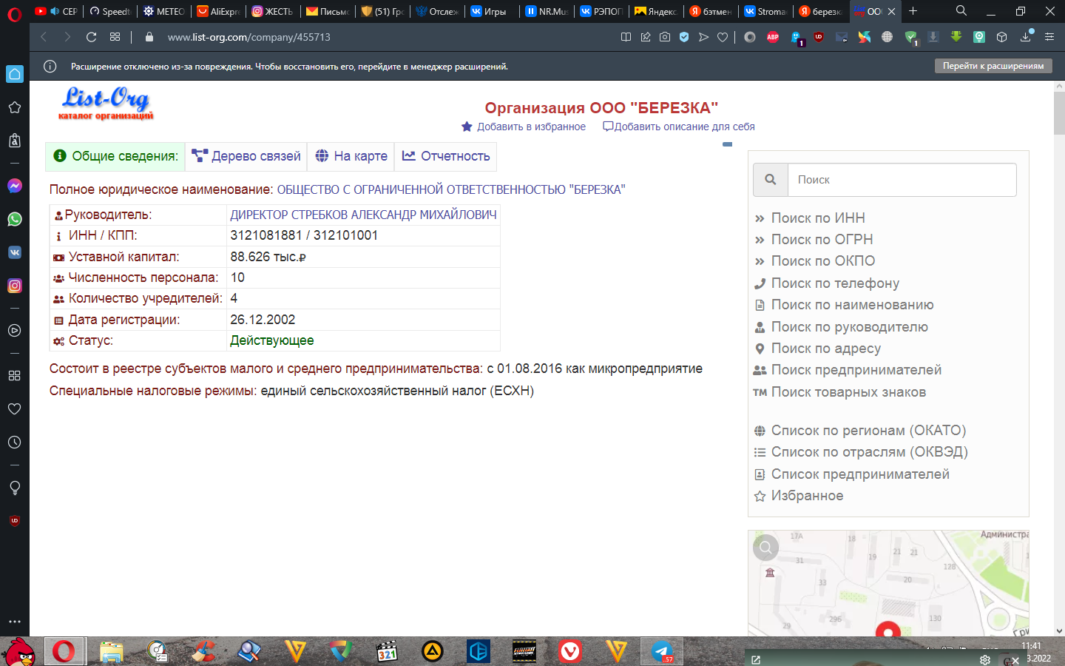Screen dimensions: 1065x666
Task: Click Добавить в избранное link
Action: pyautogui.click(x=530, y=127)
